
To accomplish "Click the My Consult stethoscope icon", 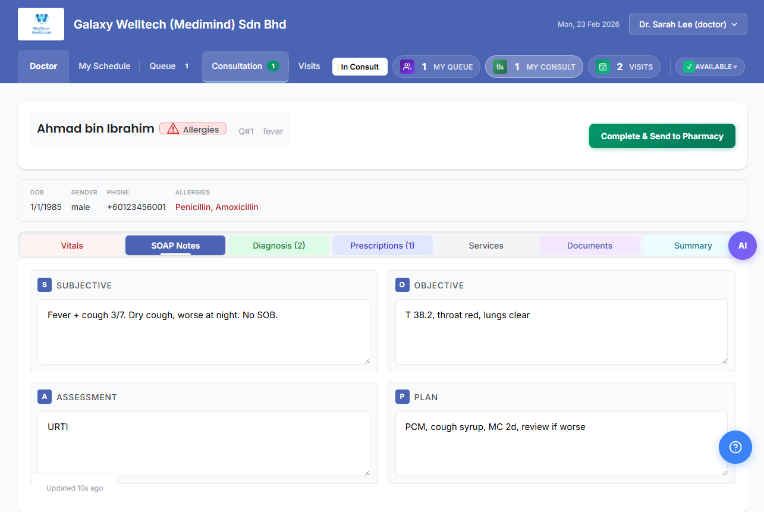I will (x=500, y=67).
